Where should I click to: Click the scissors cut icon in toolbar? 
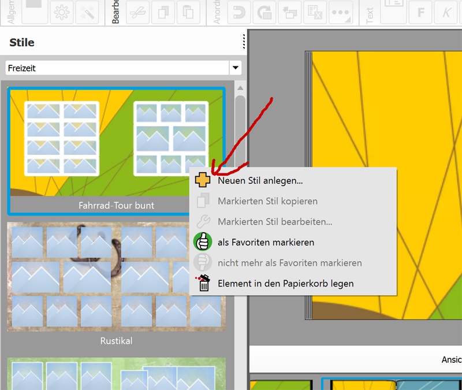pyautogui.click(x=138, y=12)
